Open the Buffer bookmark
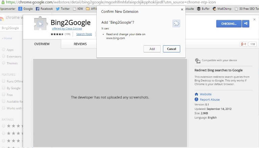The image size is (259, 148). 203,9
